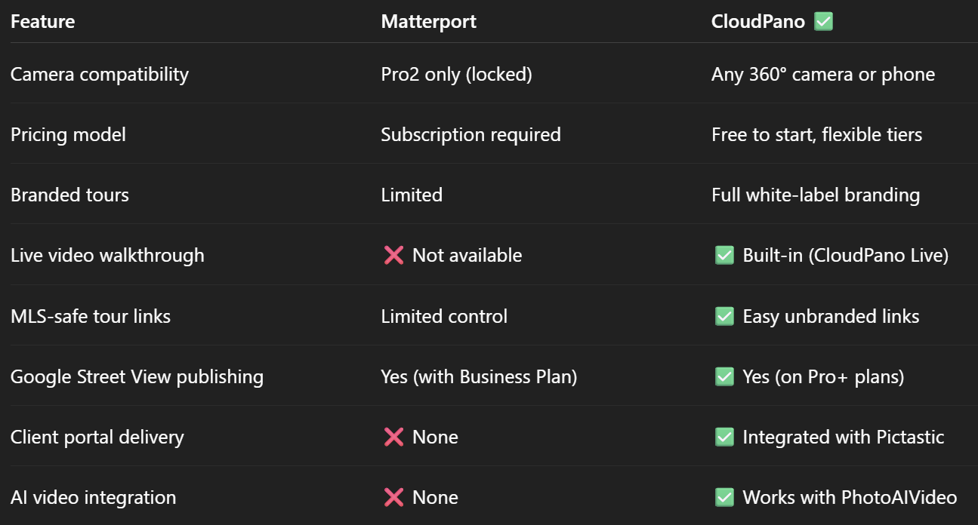Click Yes (with Business Plan) cell
The width and height of the screenshot is (978, 525).
tap(479, 376)
